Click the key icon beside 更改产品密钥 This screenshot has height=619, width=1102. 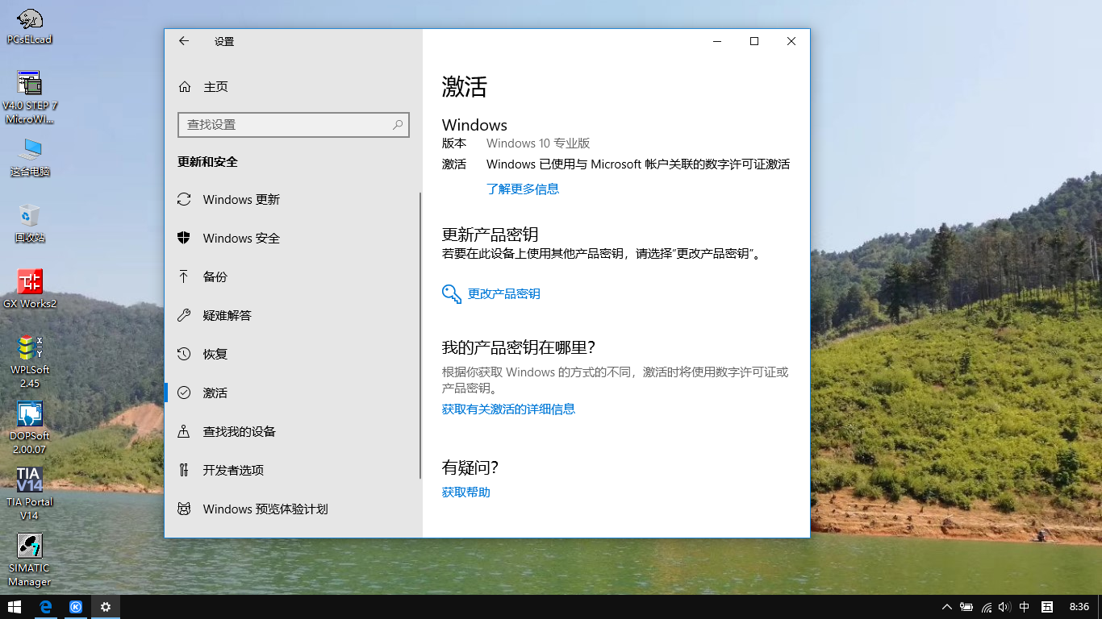(451, 294)
